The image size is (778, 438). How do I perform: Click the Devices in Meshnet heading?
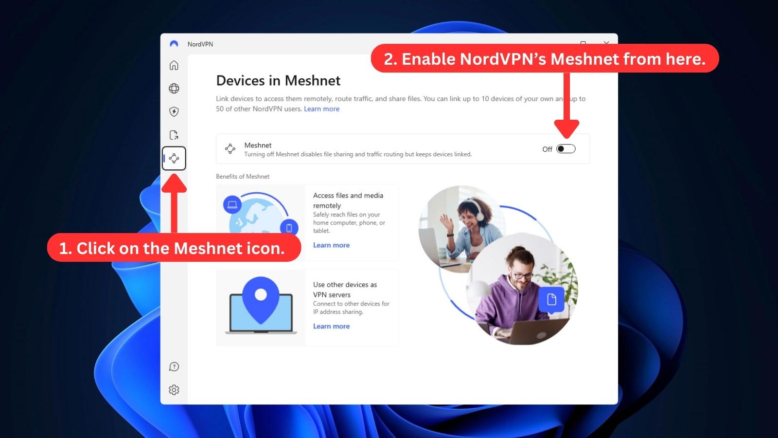point(278,80)
